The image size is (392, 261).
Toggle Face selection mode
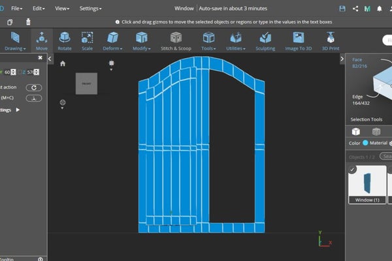point(357,63)
